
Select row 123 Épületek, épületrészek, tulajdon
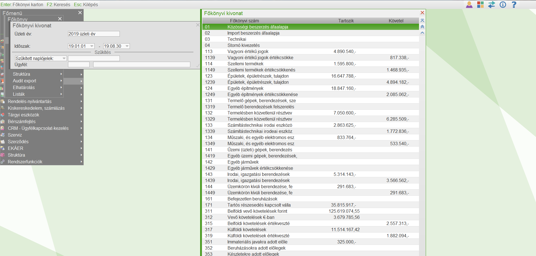click(x=311, y=76)
